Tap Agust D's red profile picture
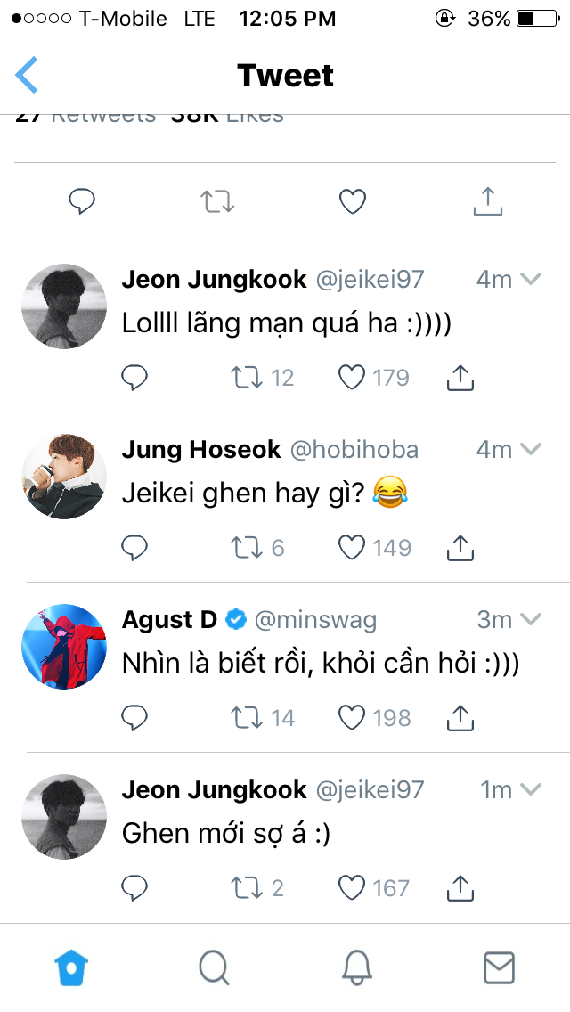The height and width of the screenshot is (1012, 570). pyautogui.click(x=64, y=646)
